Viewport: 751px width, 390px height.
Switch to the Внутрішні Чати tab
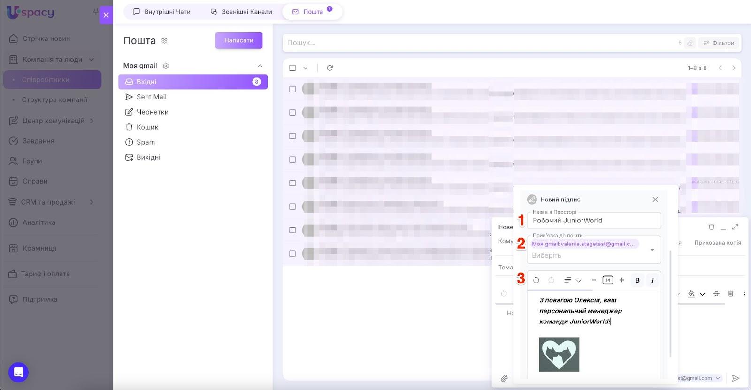162,12
